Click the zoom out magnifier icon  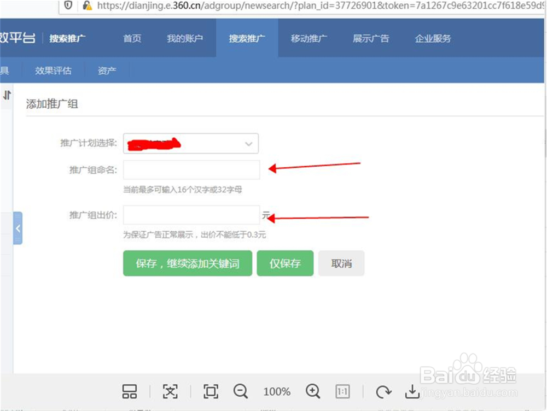click(x=241, y=391)
